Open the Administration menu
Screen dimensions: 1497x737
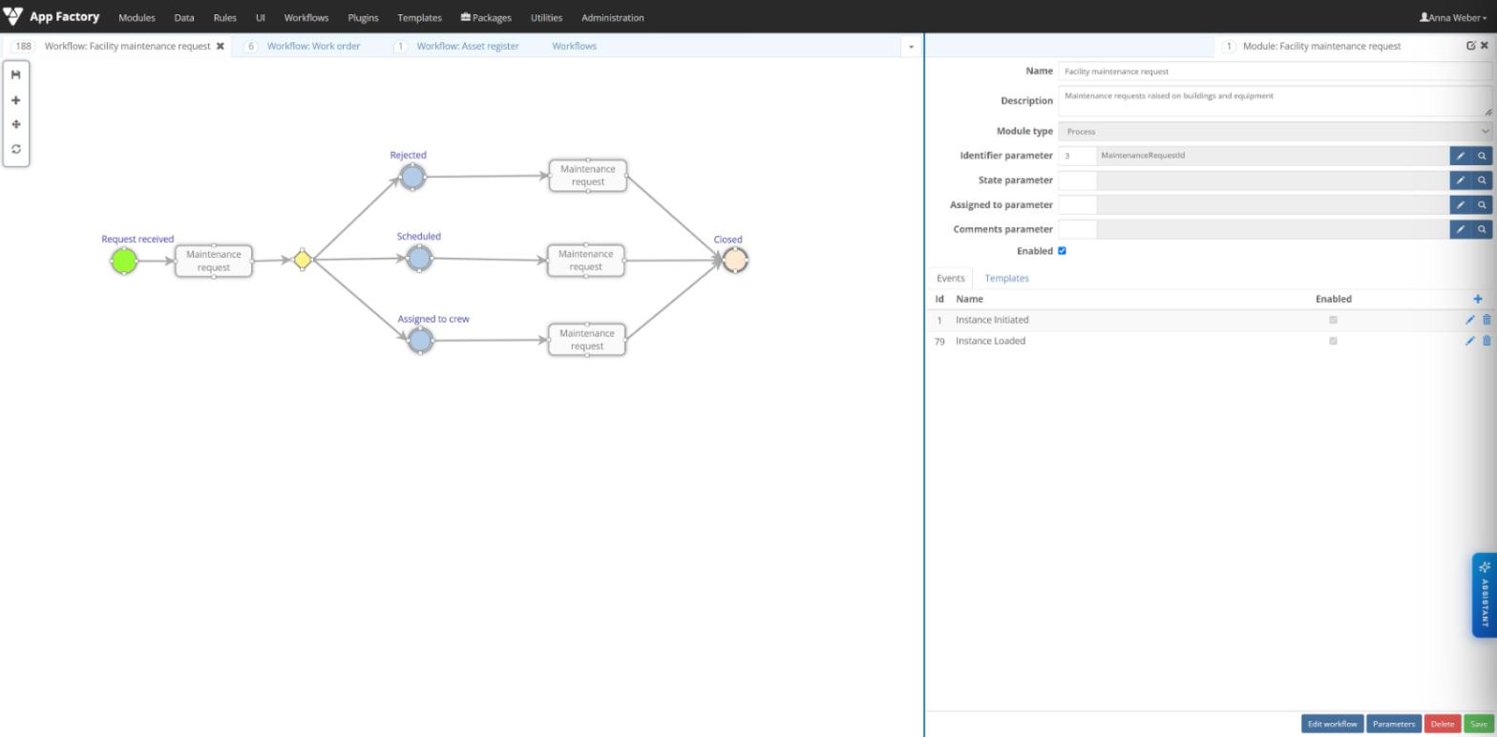[x=612, y=18]
